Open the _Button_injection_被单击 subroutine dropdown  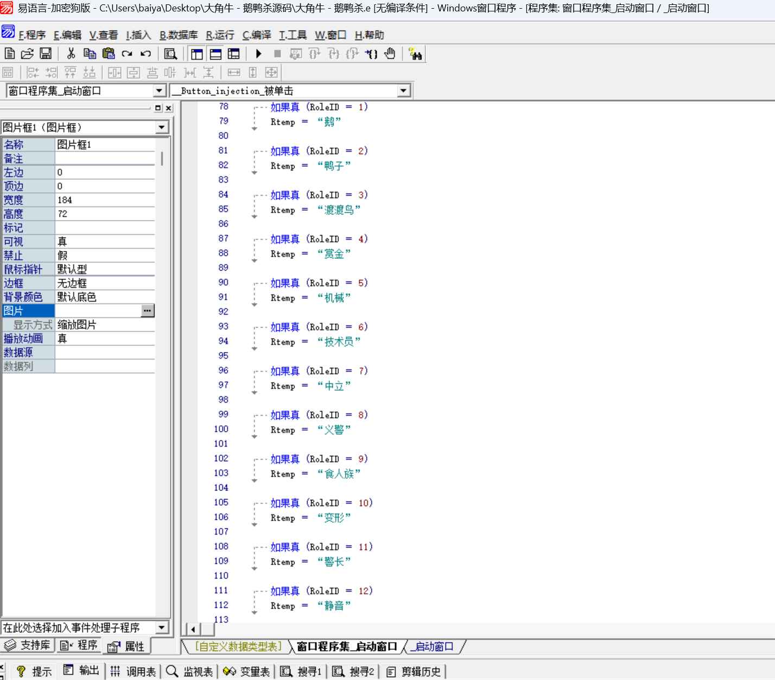(403, 91)
